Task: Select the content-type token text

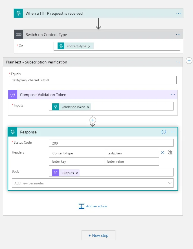Action: (x=76, y=46)
